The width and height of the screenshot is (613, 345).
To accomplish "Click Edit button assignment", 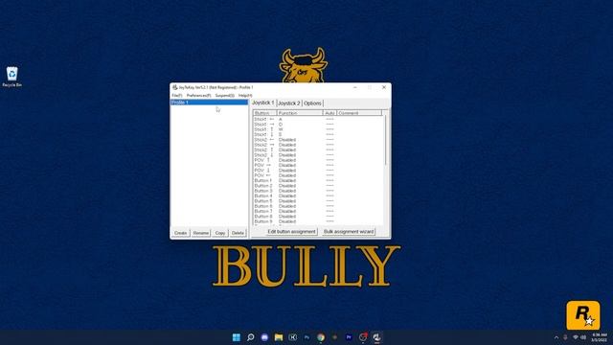I will pyautogui.click(x=291, y=232).
